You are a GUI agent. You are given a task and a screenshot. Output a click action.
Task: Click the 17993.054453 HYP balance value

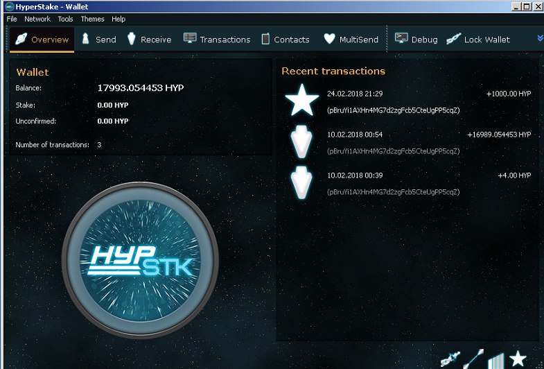pyautogui.click(x=141, y=88)
